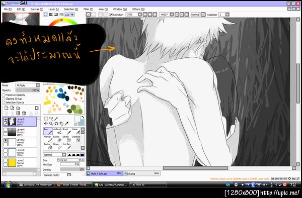
Task: Toggle the swatches panel button
Action: [x=67, y=15]
